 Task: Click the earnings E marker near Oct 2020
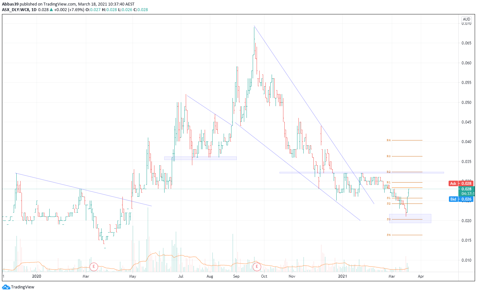tap(257, 267)
